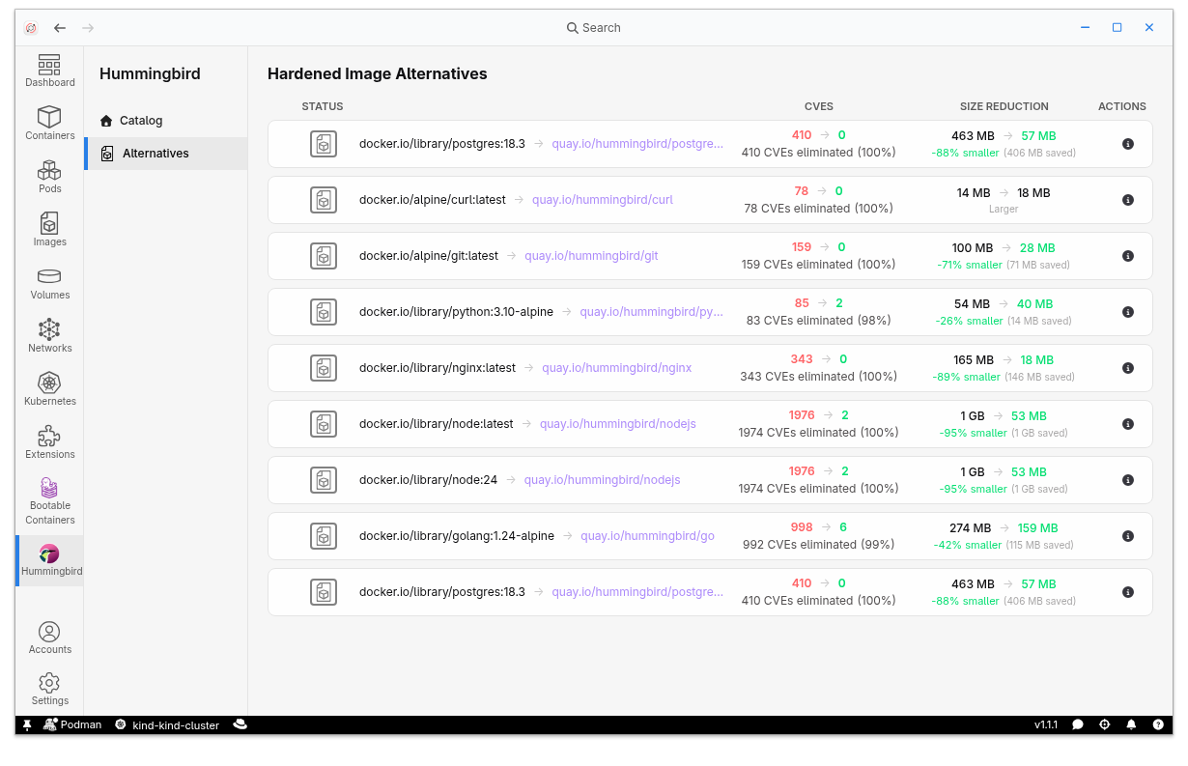Viewport: 1188px width, 766px height.
Task: Click the SIZE REDUCTION column header
Action: pos(1004,106)
